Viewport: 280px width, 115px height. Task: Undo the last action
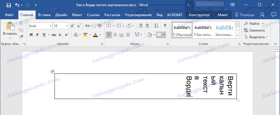(x=17, y=5)
